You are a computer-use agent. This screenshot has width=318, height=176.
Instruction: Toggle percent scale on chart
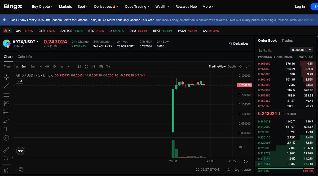pos(228,169)
